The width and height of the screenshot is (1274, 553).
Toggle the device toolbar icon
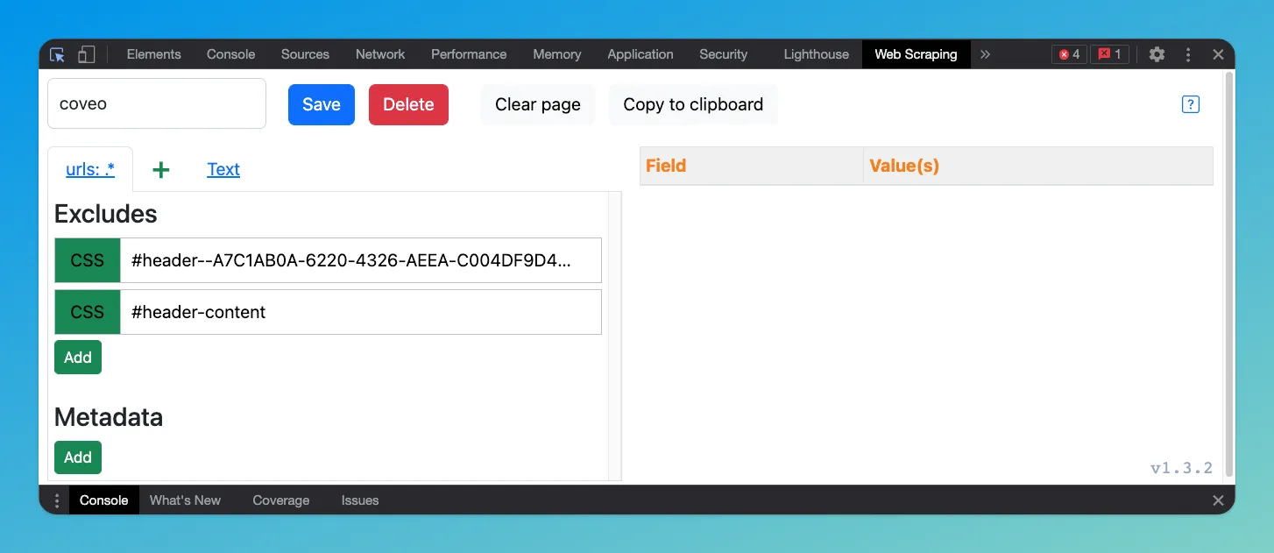tap(86, 54)
